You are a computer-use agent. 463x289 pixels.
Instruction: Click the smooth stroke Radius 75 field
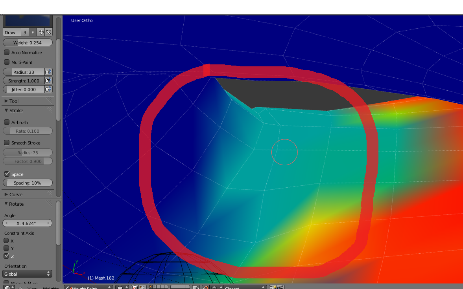28,152
